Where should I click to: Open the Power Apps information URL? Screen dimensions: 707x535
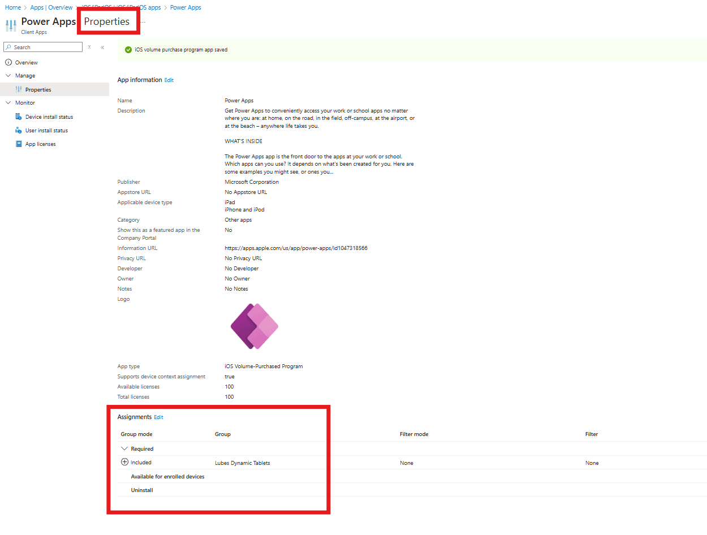click(x=296, y=248)
